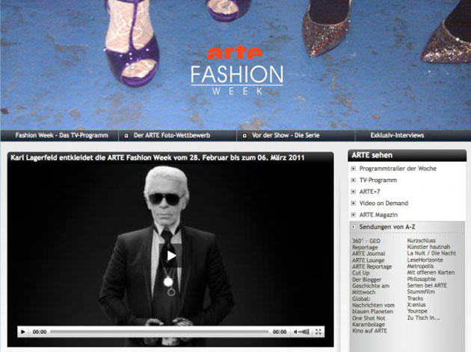This screenshot has width=471, height=352.
Task: Open One Shot Not show link
Action: coord(369,318)
